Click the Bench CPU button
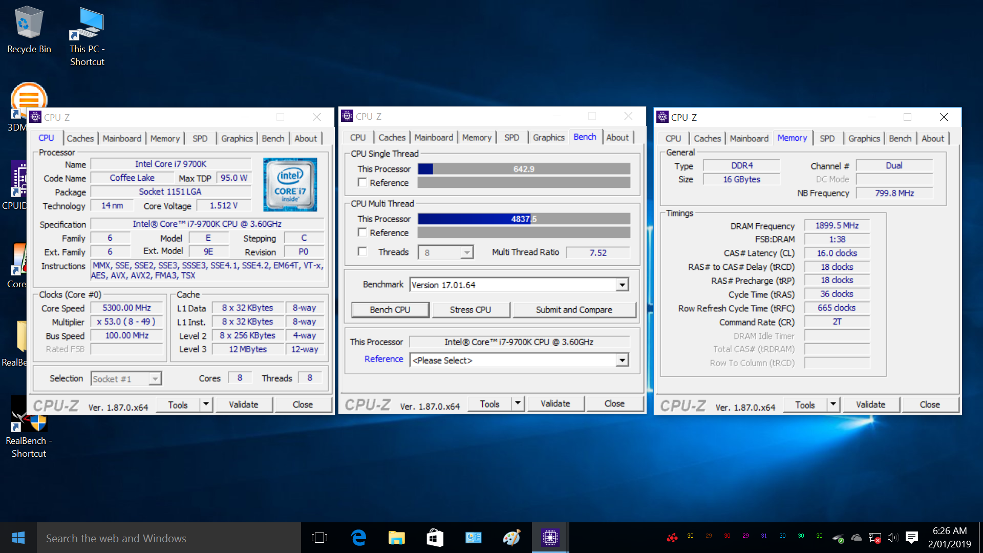The width and height of the screenshot is (983, 553). (x=390, y=309)
